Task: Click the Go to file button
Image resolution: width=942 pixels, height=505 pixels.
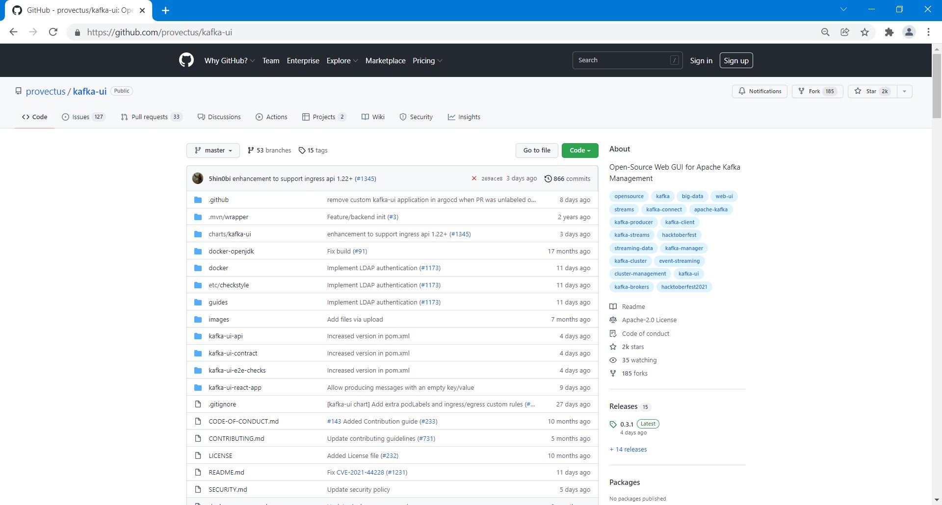Action: pos(536,151)
